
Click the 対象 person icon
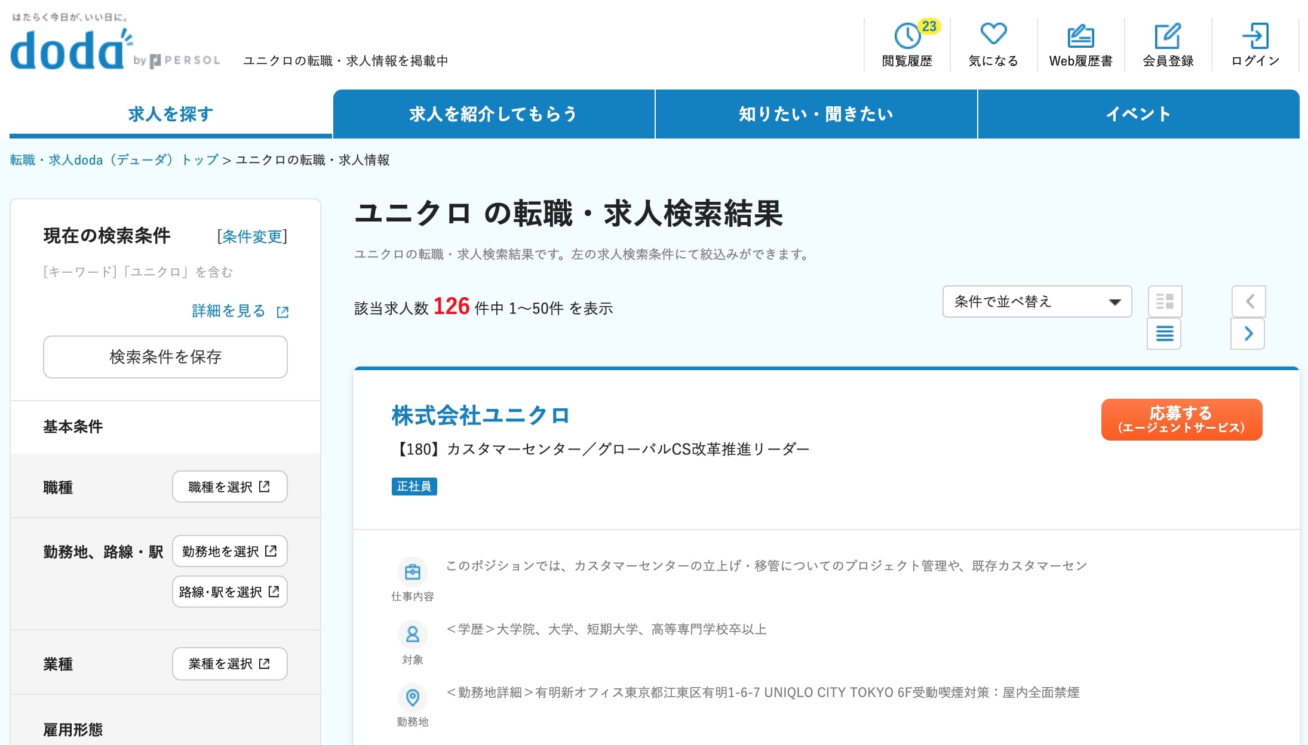coord(413,635)
